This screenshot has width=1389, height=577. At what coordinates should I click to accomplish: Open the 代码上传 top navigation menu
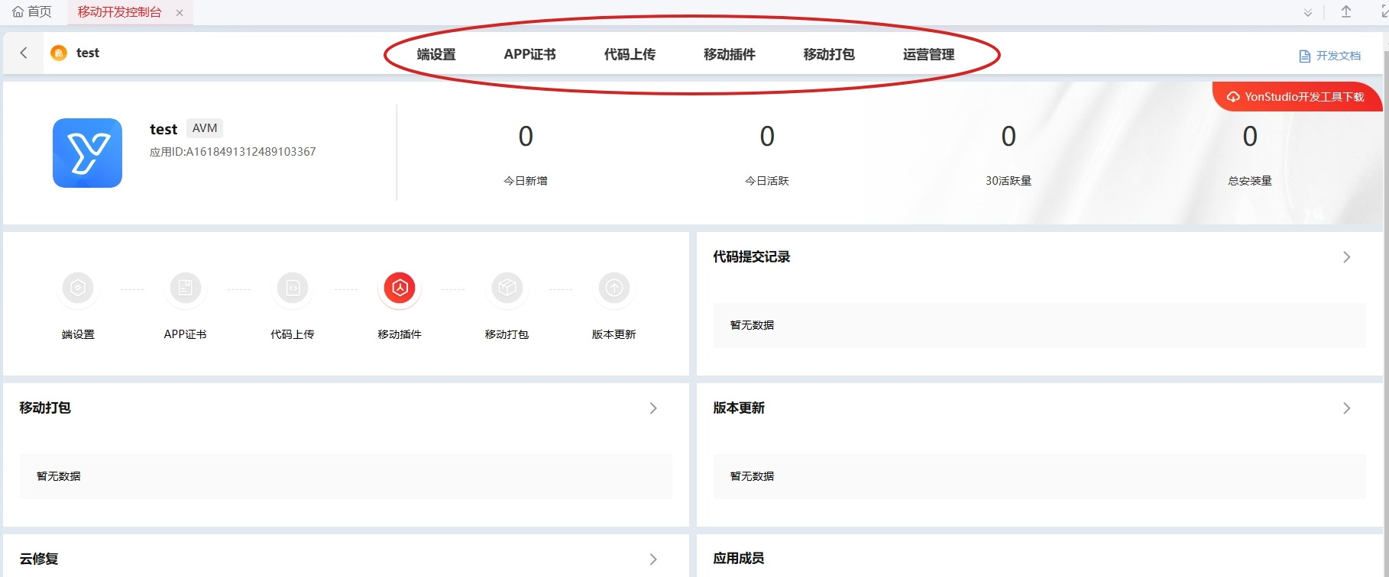coord(630,54)
